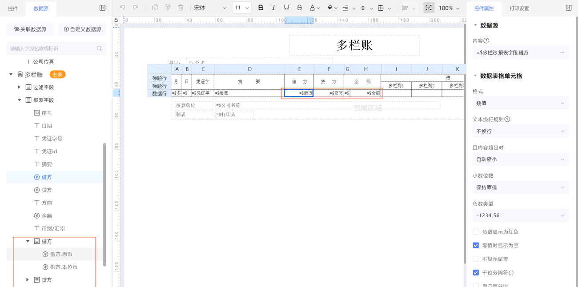
Task: Click the format painter icon
Action: (168, 8)
